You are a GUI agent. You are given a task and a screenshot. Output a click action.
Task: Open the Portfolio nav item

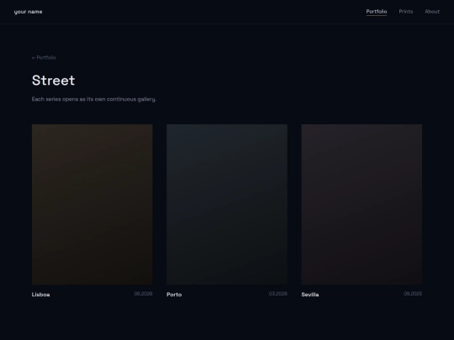(x=377, y=12)
